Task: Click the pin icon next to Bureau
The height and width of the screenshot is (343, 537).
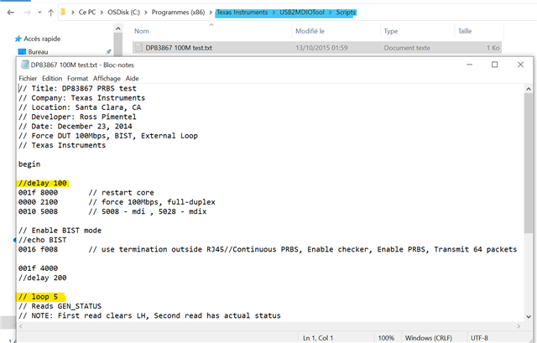Action: 108,52
